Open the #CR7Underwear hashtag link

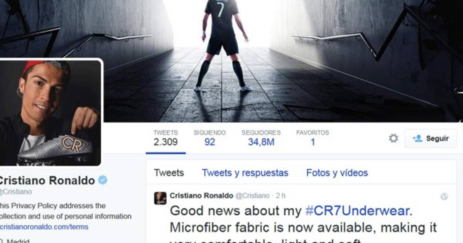pyautogui.click(x=357, y=211)
